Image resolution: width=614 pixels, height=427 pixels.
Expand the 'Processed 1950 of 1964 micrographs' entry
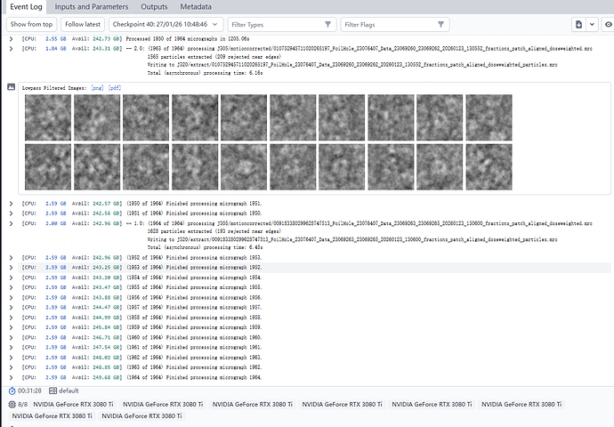11,39
